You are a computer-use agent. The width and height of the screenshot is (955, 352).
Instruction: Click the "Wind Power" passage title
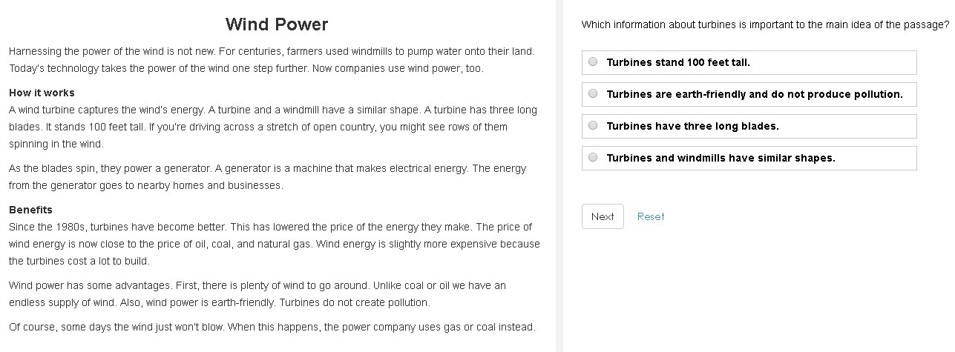[276, 24]
